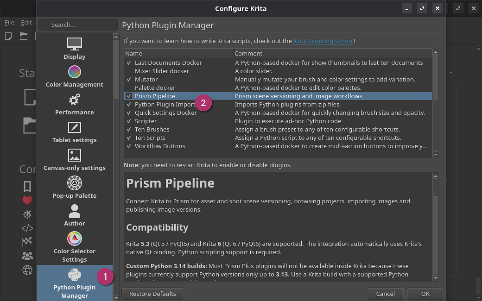This screenshot has height=301, width=482.
Task: Click the red heart icon on welcome page
Action: [27, 200]
